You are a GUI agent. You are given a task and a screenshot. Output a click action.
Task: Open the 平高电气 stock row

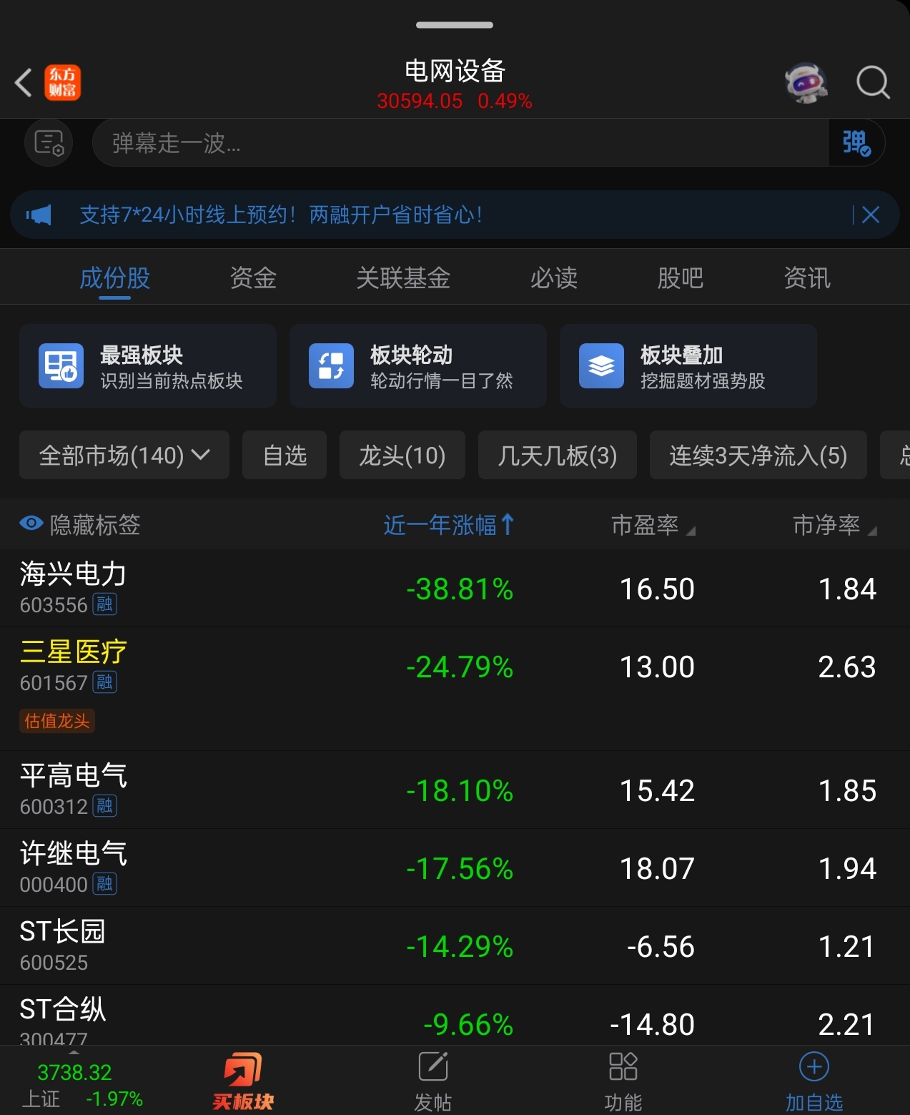(455, 790)
